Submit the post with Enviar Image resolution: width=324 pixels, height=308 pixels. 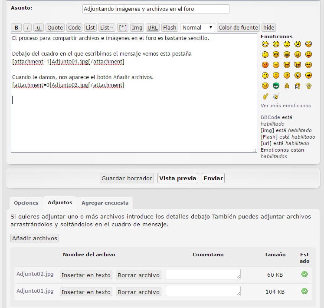[213, 178]
